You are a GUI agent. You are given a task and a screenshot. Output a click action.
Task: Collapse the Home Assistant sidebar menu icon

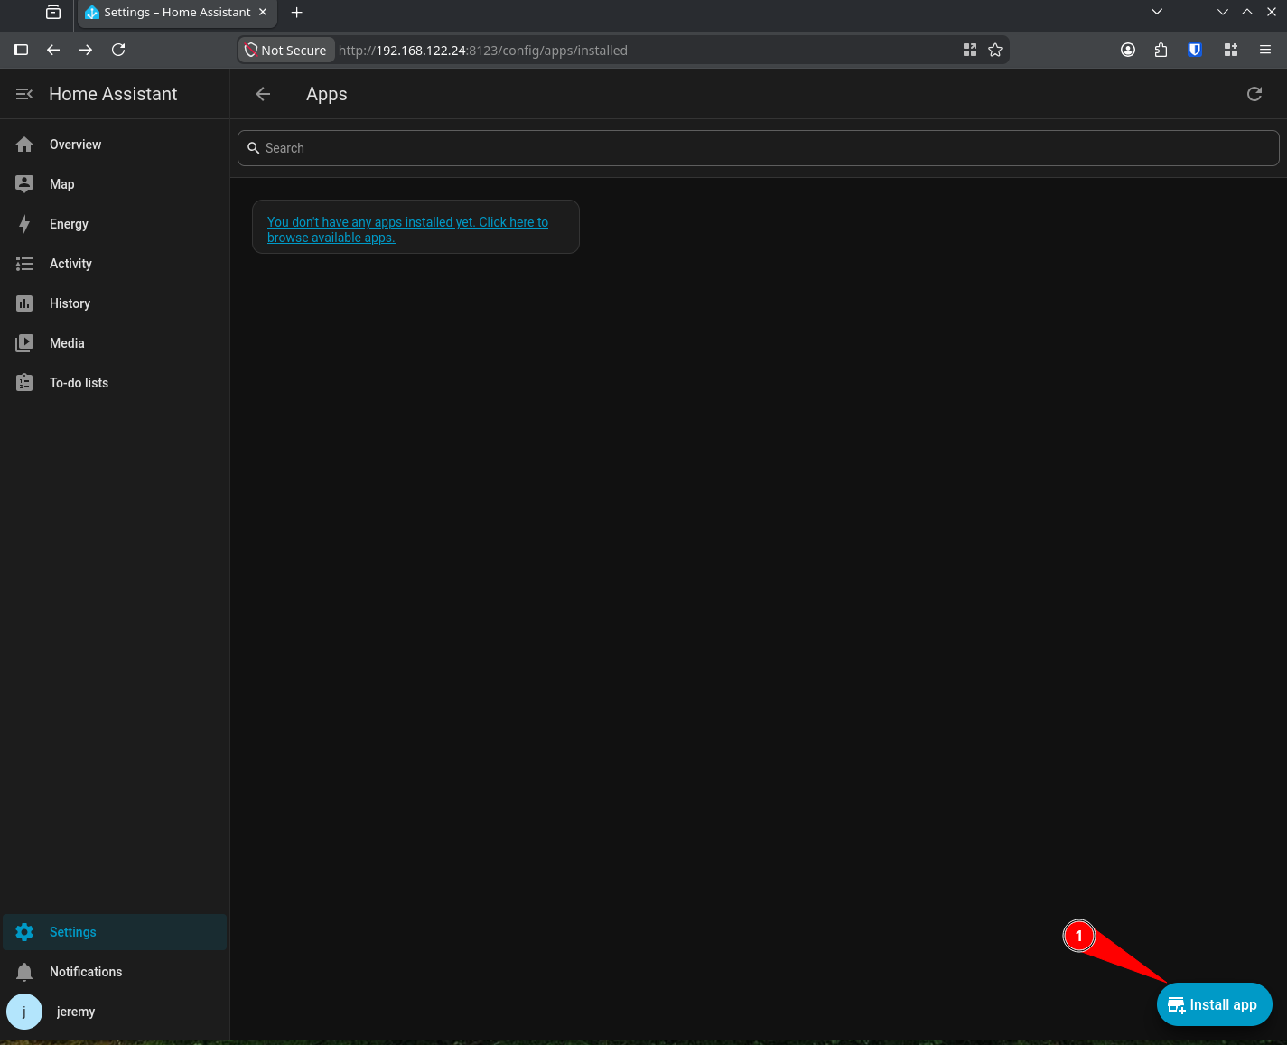[x=24, y=94]
